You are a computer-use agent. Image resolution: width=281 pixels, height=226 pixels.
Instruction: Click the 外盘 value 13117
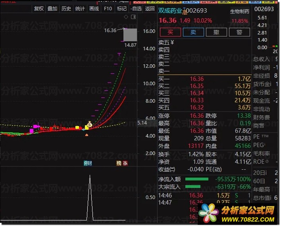click(196, 146)
